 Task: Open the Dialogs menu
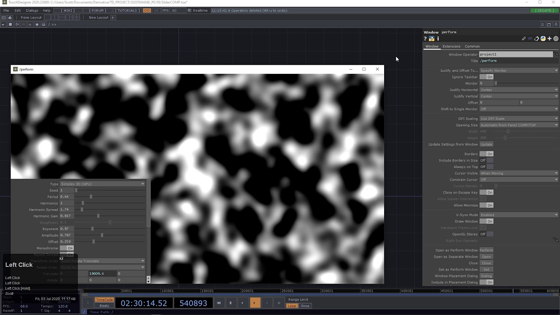(32, 10)
